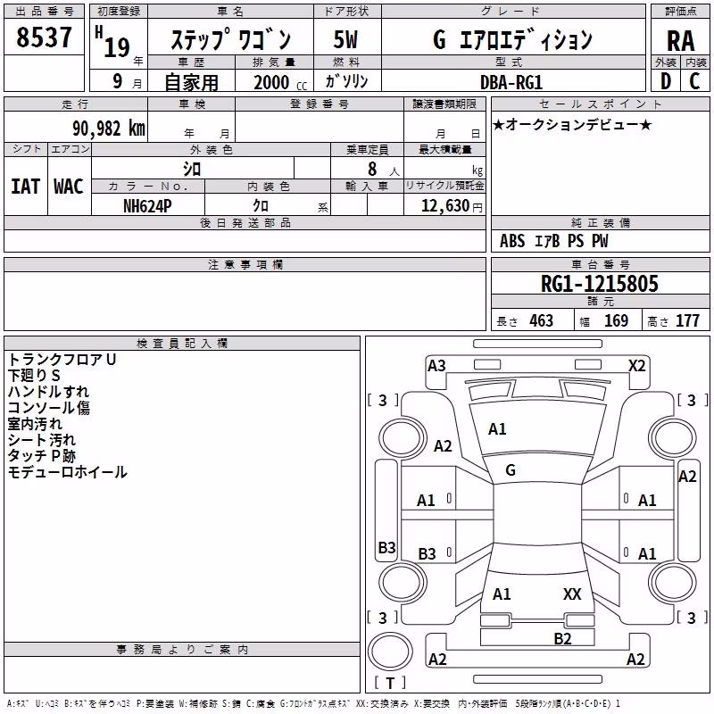Select length value 463

point(542,321)
